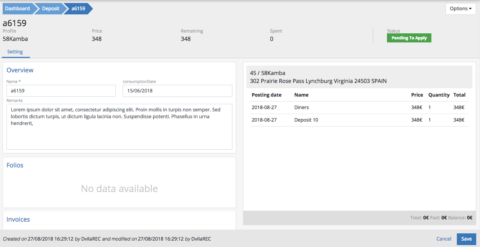
Task: Click the Name input field
Action: [61, 91]
